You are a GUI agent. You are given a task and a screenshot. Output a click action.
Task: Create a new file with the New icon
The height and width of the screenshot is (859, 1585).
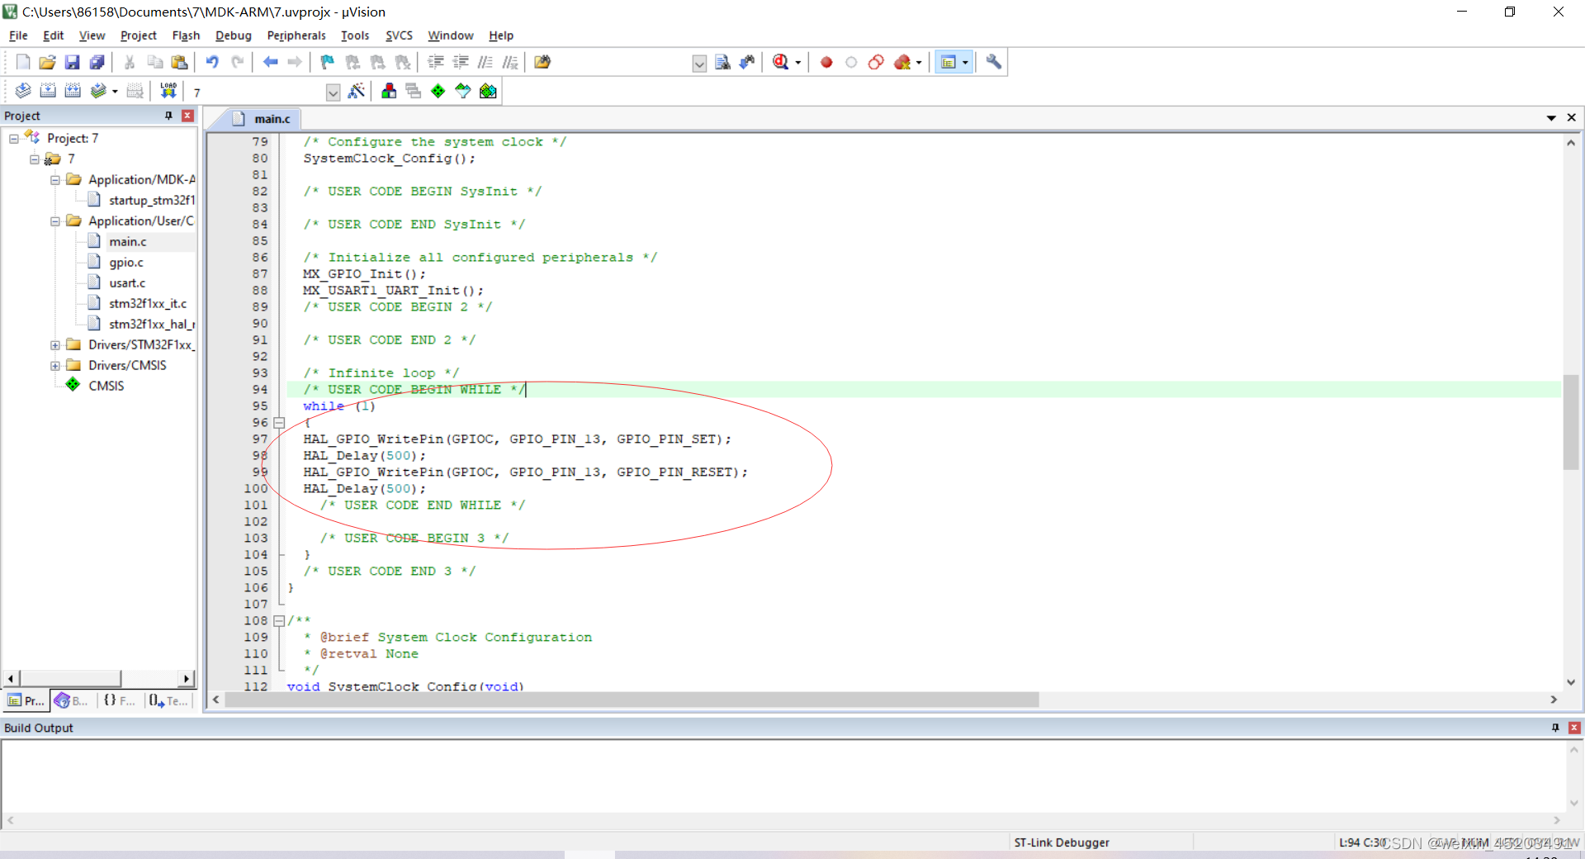pos(23,62)
